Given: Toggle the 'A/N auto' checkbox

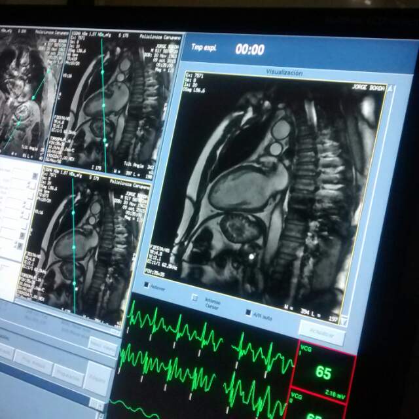Looking at the screenshot, I should (x=249, y=312).
